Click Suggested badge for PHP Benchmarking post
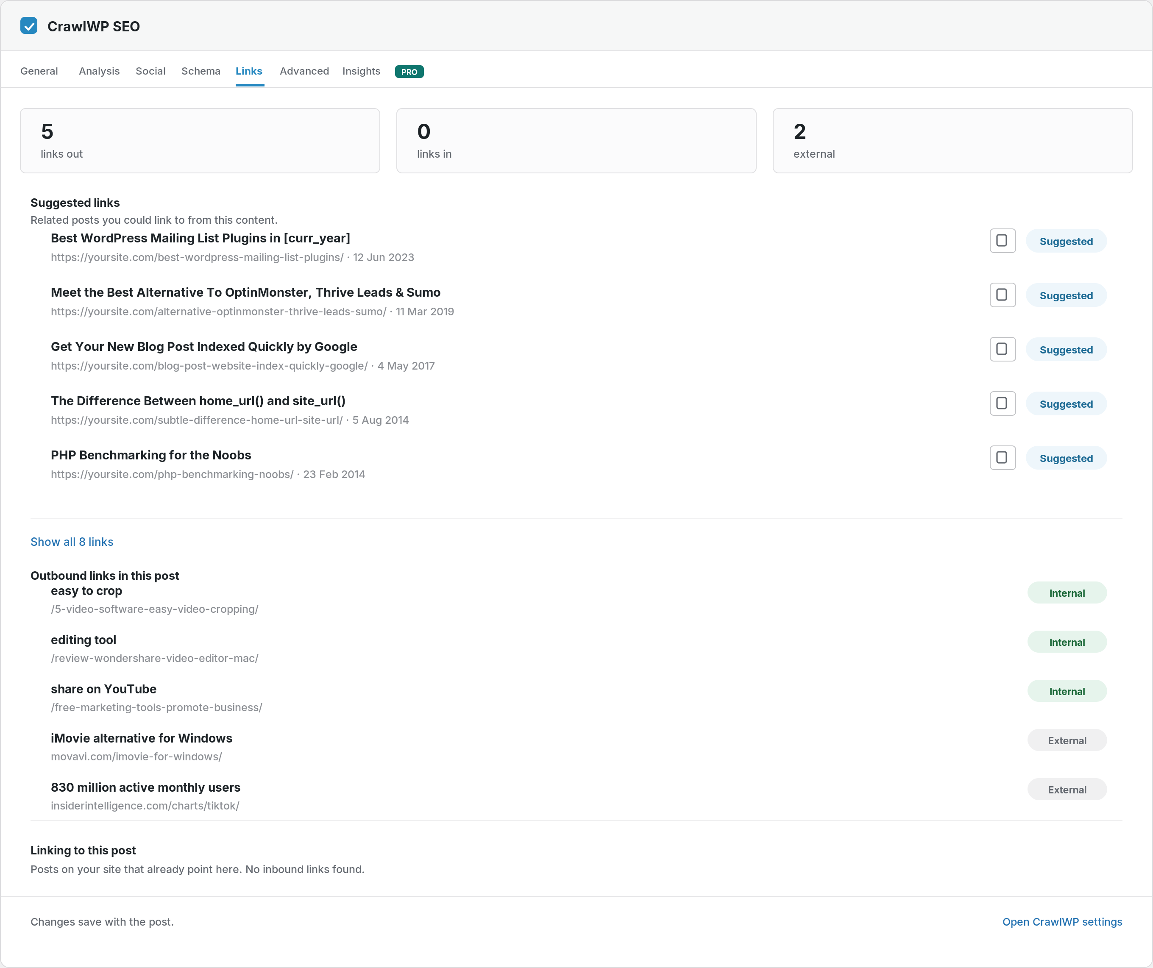This screenshot has height=968, width=1153. [1066, 459]
